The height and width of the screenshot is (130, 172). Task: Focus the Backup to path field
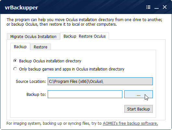[x=85, y=94]
